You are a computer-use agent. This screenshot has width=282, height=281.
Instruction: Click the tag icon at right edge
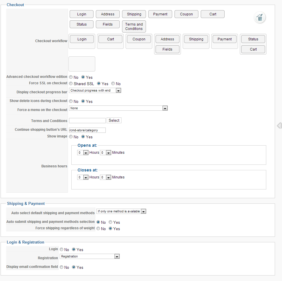pyautogui.click(x=279, y=126)
